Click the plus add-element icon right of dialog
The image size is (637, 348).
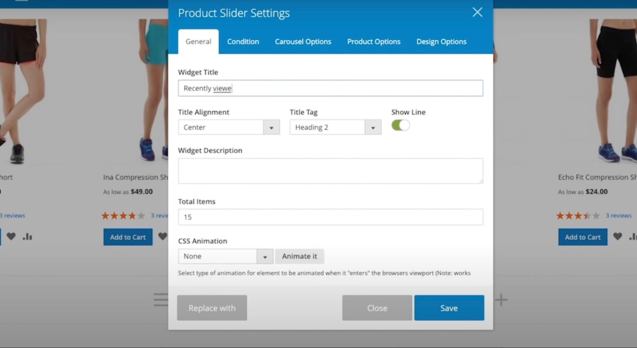click(501, 300)
